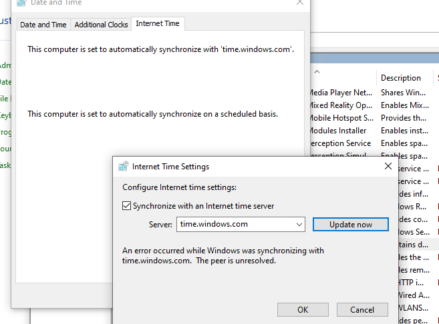Image resolution: width=439 pixels, height=324 pixels.
Task: Cancel the Internet Time Settings dialog
Action: (362, 309)
